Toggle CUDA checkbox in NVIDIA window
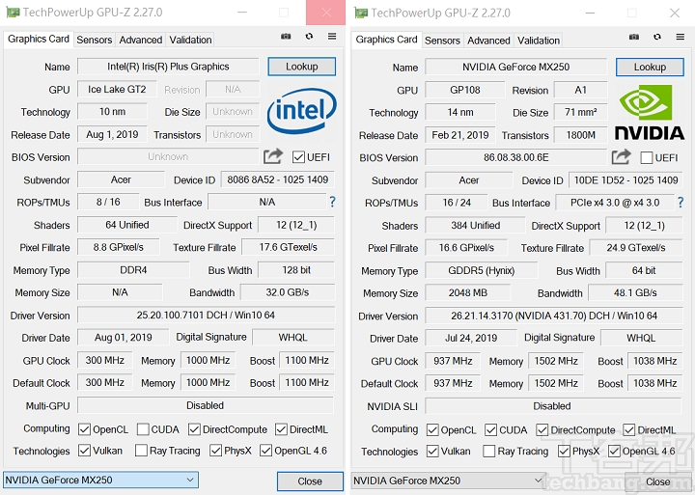Screen dimensions: 695x495 point(490,429)
